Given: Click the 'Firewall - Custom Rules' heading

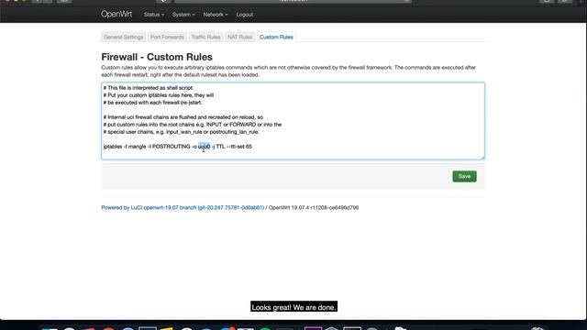Looking at the screenshot, I should tap(157, 57).
